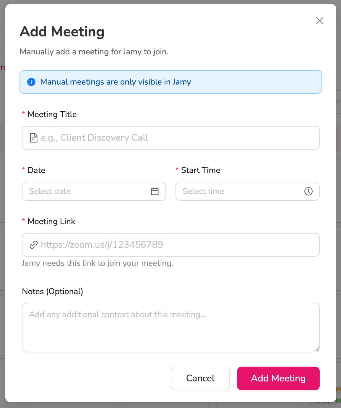Click the Meeting Title label
This screenshot has height=408, width=341.
[52, 114]
